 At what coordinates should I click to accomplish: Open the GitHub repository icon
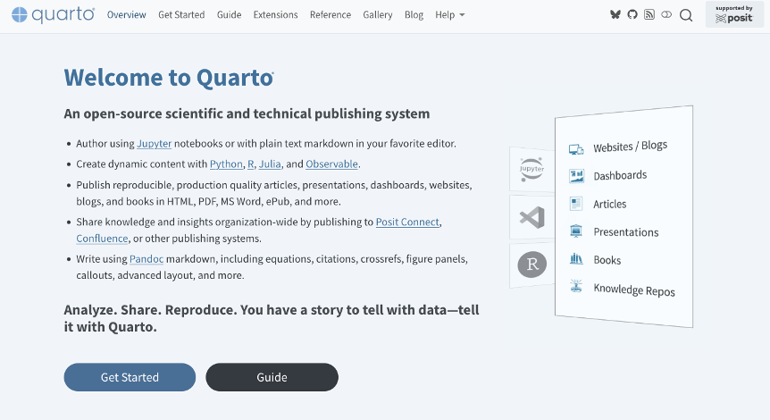point(632,15)
